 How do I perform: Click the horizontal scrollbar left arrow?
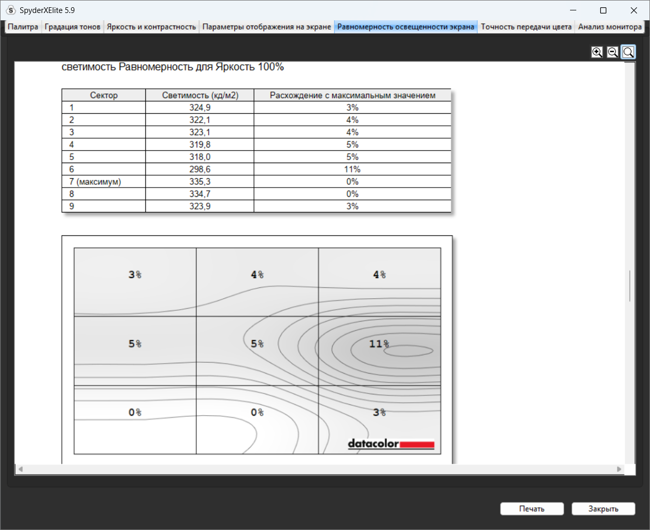click(x=21, y=469)
